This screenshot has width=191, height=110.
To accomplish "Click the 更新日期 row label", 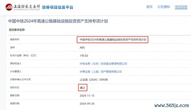I will 15,95.
